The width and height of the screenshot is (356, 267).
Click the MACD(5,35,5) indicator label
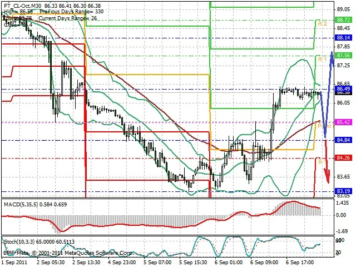point(21,205)
